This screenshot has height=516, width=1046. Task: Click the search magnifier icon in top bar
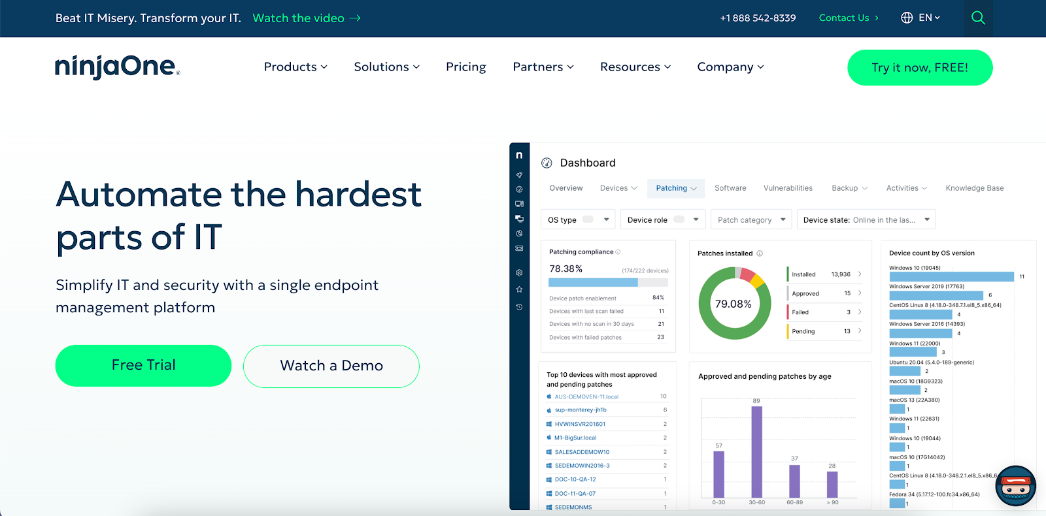978,18
